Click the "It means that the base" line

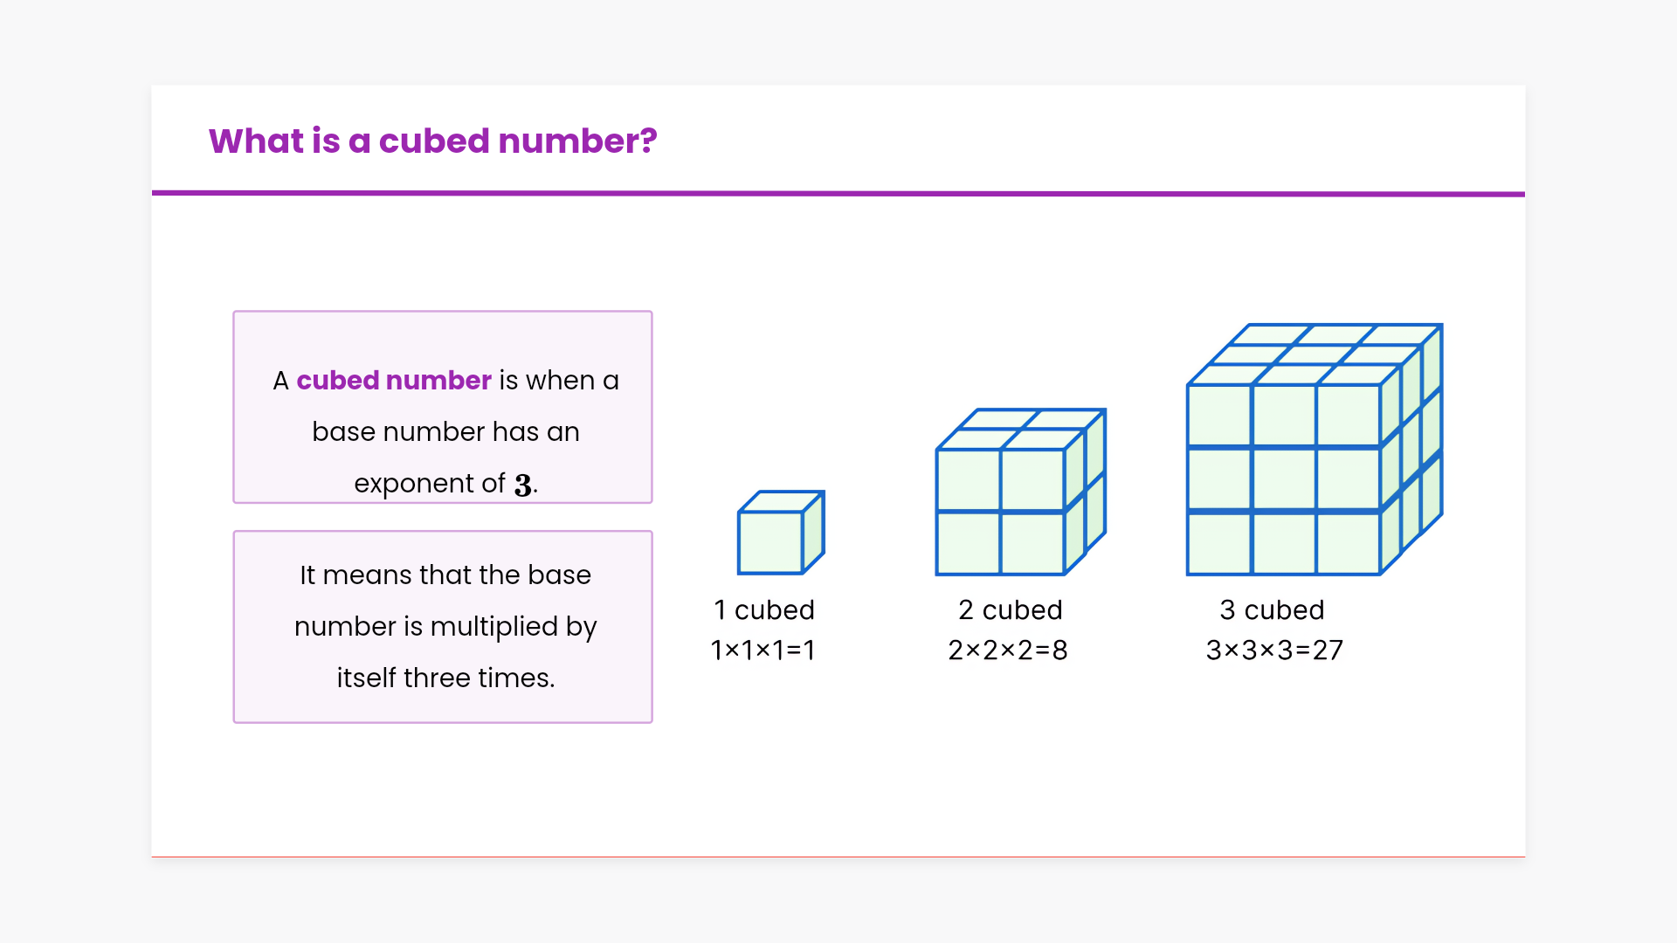[x=445, y=575]
